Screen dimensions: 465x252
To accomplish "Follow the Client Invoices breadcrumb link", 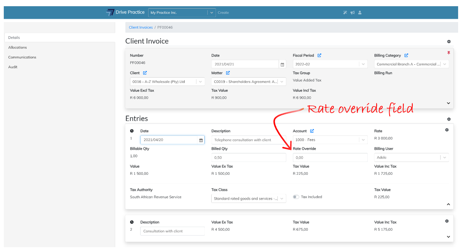I will pyautogui.click(x=141, y=28).
